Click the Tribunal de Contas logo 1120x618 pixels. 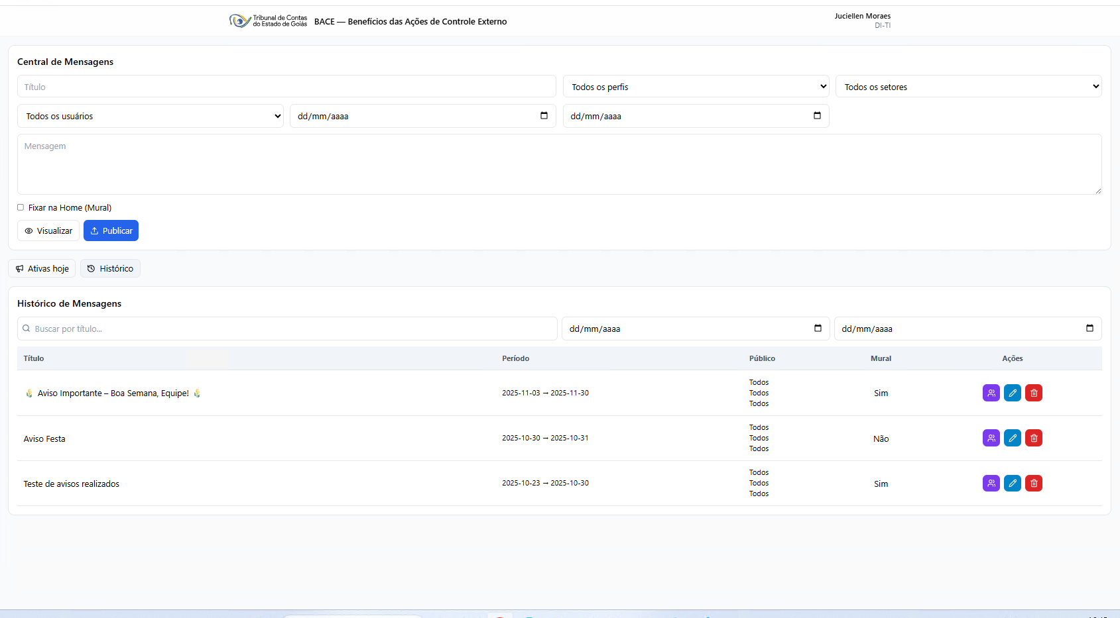268,21
